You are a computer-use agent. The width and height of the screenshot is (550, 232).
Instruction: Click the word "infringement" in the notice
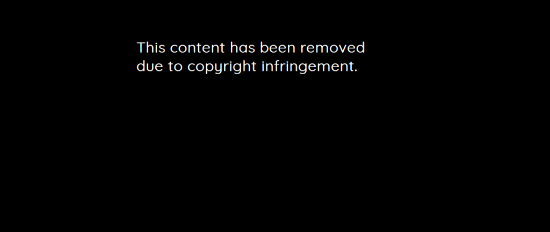point(307,67)
